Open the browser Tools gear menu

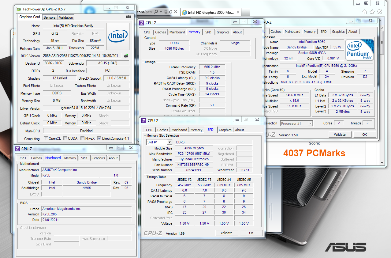pyautogui.click(x=380, y=12)
